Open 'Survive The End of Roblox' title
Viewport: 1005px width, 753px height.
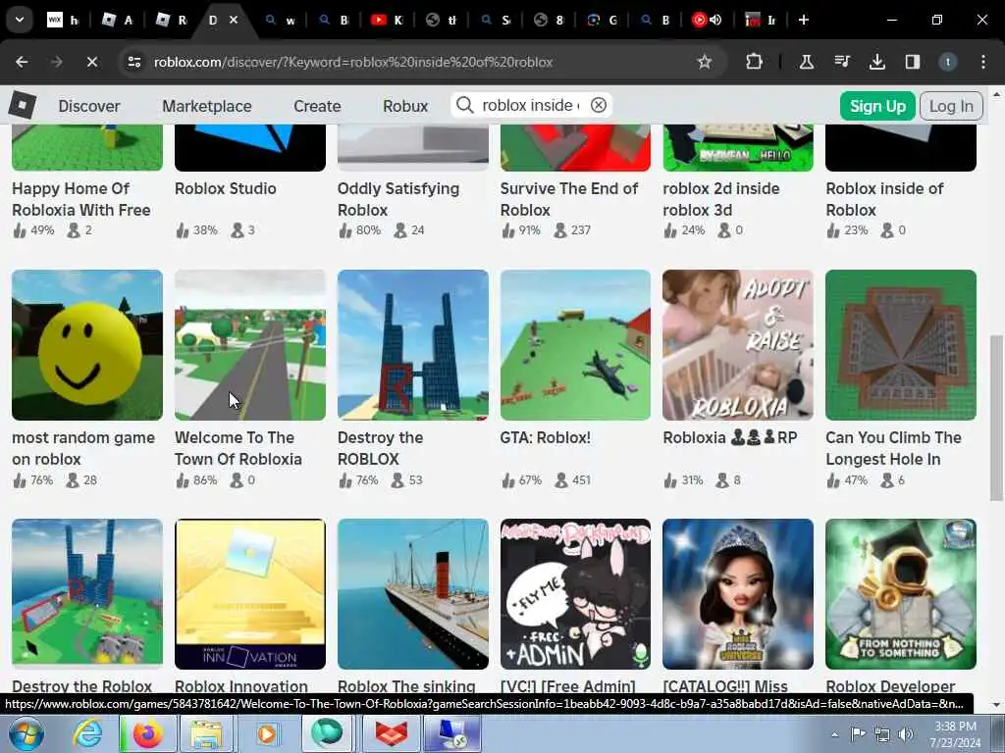[568, 198]
